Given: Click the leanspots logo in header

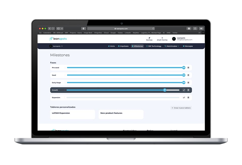Looking at the screenshot, I should pyautogui.click(x=58, y=39).
